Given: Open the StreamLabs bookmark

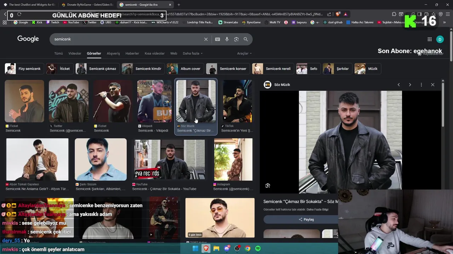Looking at the screenshot, I should pos(228,22).
